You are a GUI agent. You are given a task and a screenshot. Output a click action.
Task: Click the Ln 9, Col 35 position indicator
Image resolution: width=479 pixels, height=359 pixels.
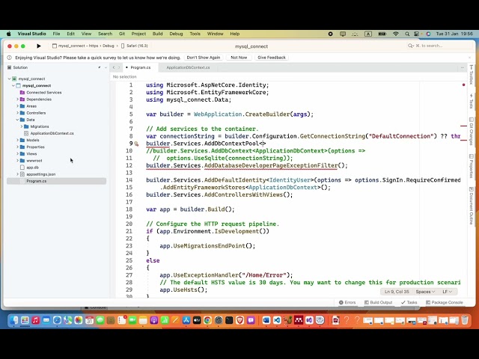pyautogui.click(x=397, y=292)
